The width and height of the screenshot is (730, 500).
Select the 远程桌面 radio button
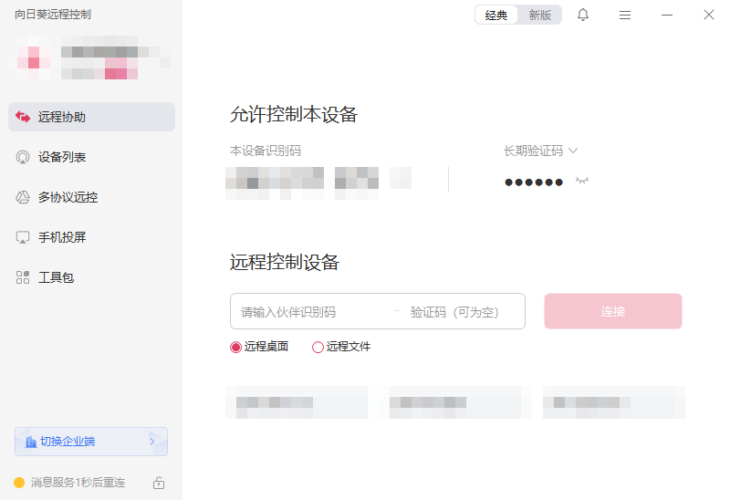click(x=235, y=347)
